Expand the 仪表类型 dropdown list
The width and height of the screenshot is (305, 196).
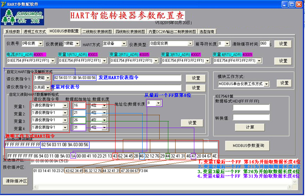coord(171,44)
